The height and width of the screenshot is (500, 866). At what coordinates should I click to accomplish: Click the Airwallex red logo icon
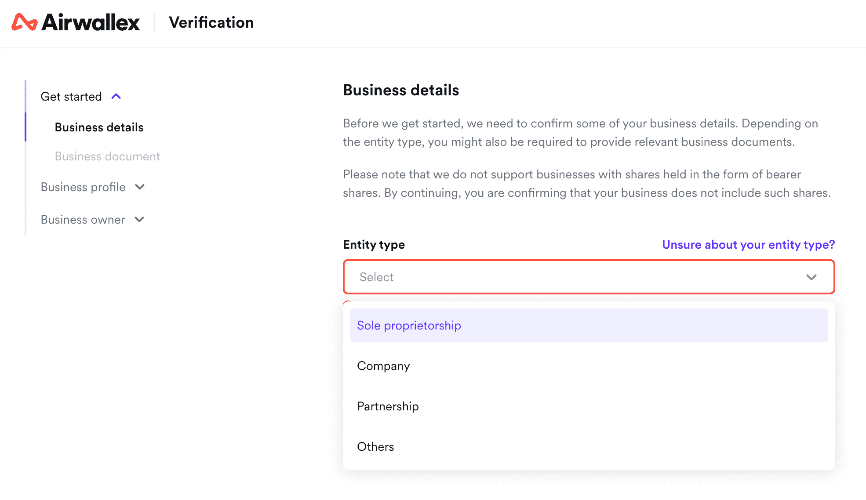point(24,22)
